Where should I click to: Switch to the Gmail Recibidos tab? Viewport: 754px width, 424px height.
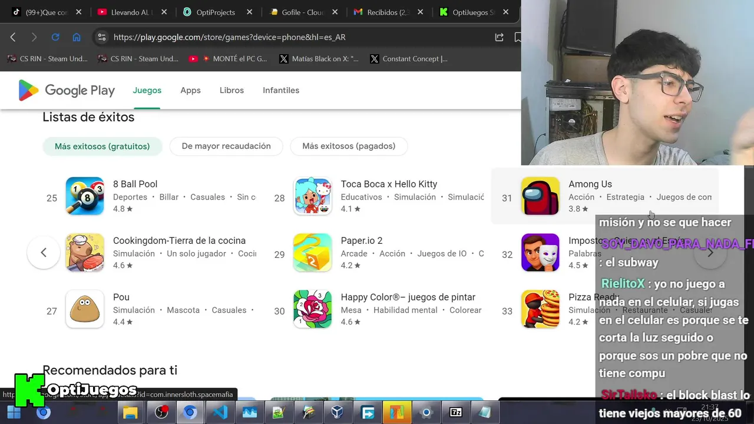point(388,12)
